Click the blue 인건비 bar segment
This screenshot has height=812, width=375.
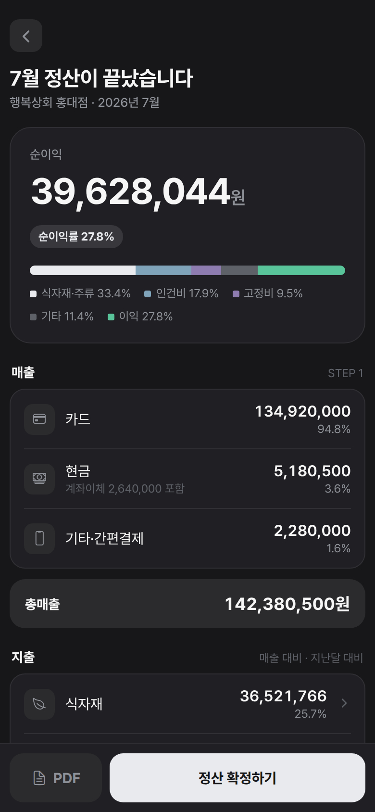click(163, 270)
